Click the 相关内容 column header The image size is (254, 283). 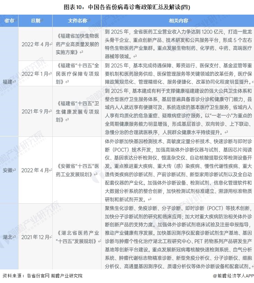point(179,21)
